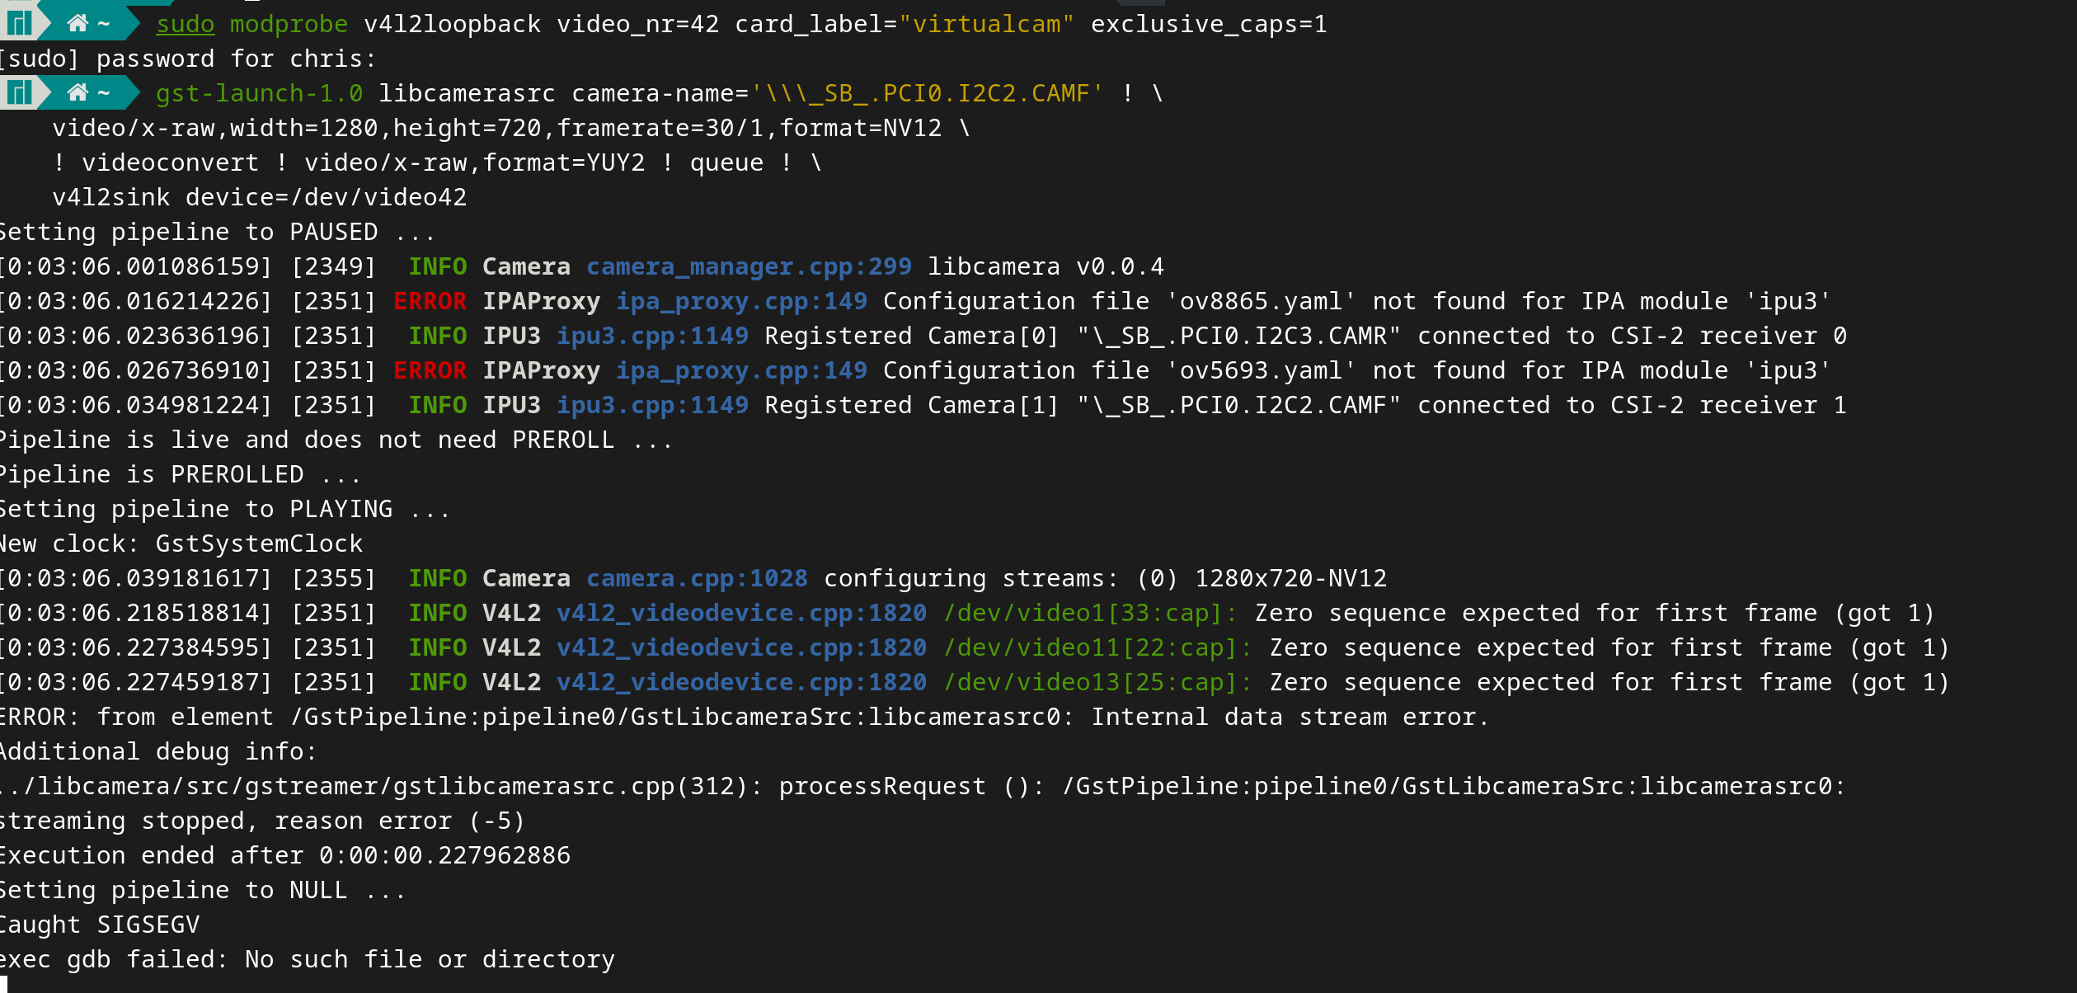
Task: Click timestamp '[0:03:06.218518814]' on video1 line
Action: pyautogui.click(x=136, y=614)
